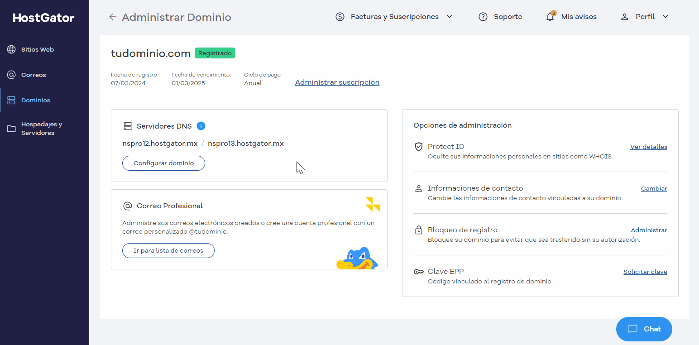Click nspro13.hostgator.mx nameserver text

click(246, 144)
